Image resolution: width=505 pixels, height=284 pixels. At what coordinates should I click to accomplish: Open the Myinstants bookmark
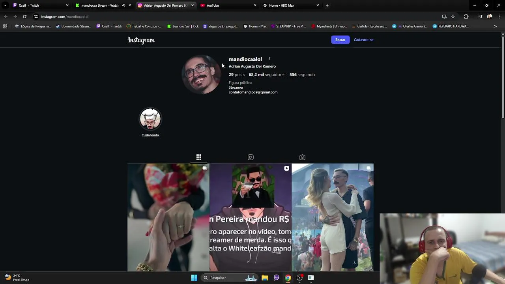[329, 26]
